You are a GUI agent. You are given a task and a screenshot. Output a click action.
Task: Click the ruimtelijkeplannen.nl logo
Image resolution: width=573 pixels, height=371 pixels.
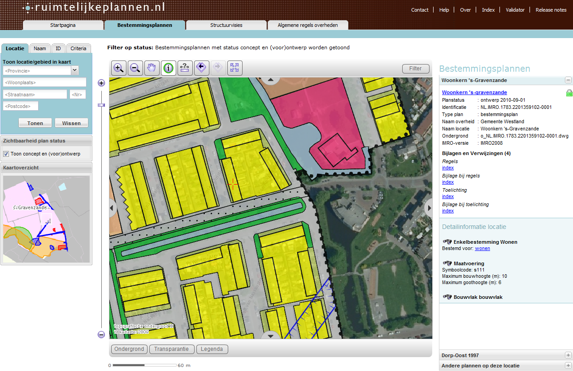click(94, 8)
